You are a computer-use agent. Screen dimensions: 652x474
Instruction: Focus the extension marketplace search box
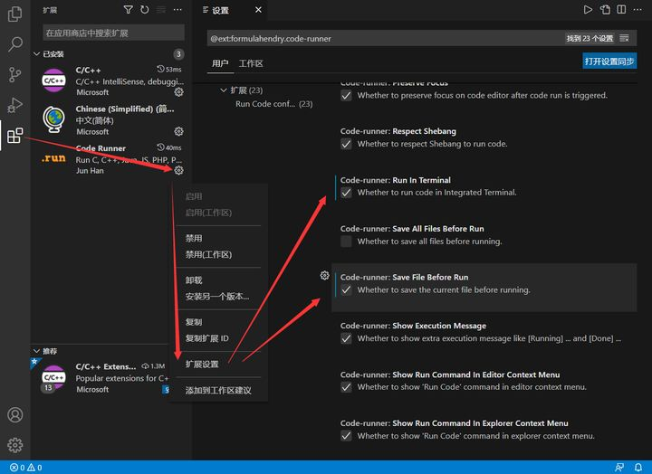[113, 33]
